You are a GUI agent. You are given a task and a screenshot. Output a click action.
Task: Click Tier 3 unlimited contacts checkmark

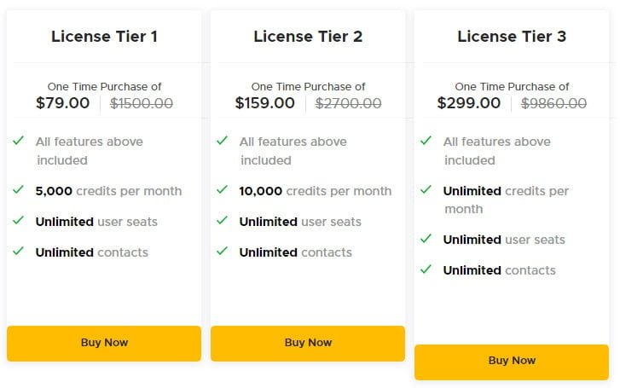(426, 269)
